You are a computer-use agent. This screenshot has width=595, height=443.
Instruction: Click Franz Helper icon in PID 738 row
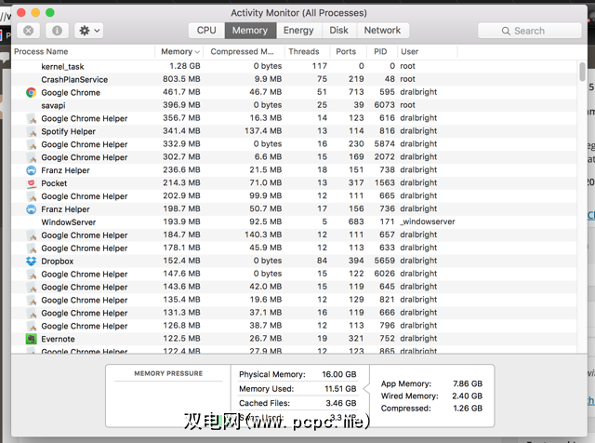pyautogui.click(x=31, y=170)
